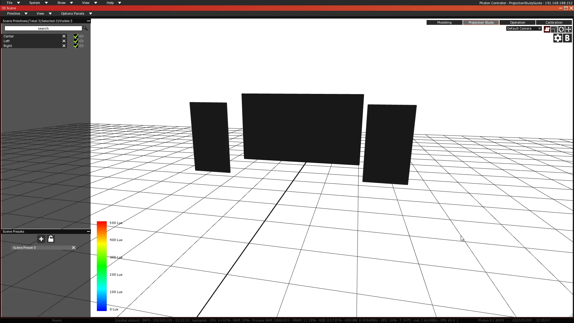Delete the Right primitive with its X
The image size is (574, 323).
click(64, 46)
